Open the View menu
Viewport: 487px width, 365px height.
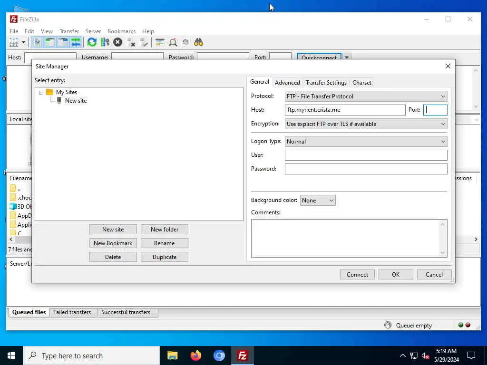47,31
